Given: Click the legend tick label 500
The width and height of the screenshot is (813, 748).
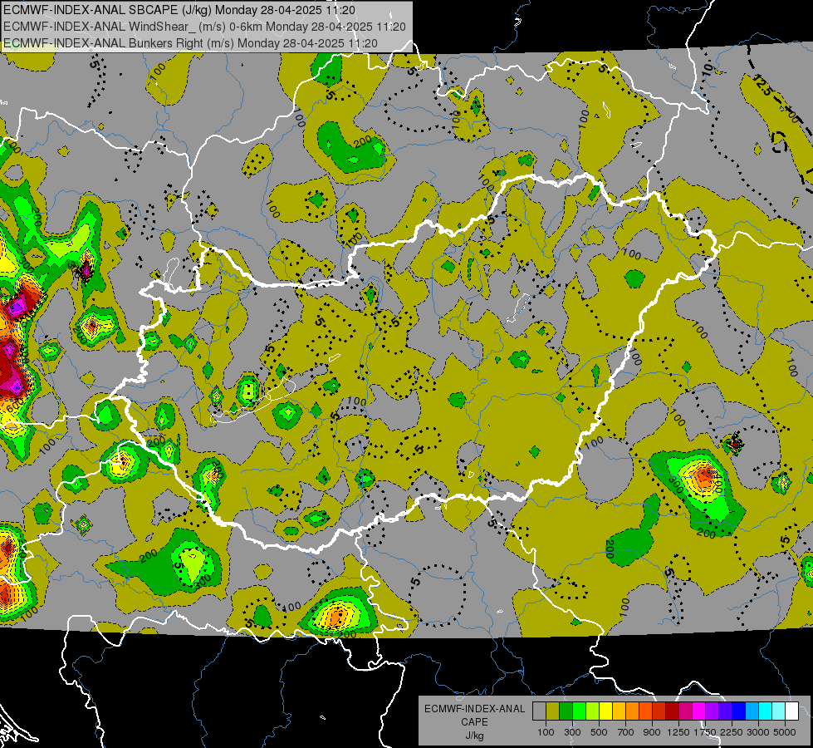Looking at the screenshot, I should pyautogui.click(x=599, y=732).
